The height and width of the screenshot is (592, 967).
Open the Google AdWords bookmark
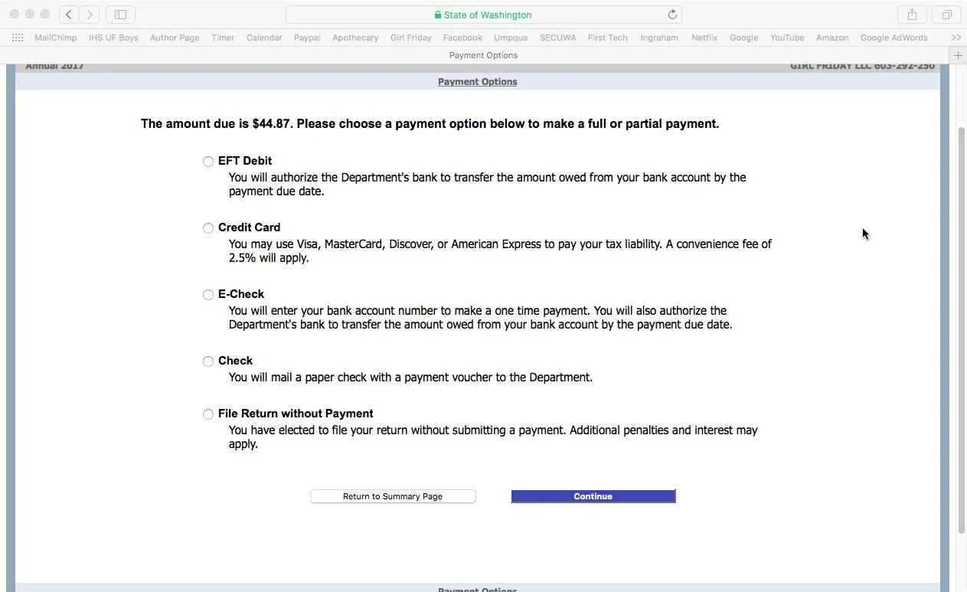tap(893, 38)
